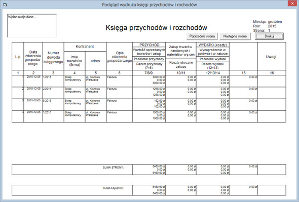Click the Pozostałe wydatki header cell
Viewport: 299px width, 202px height.
[x=213, y=59]
